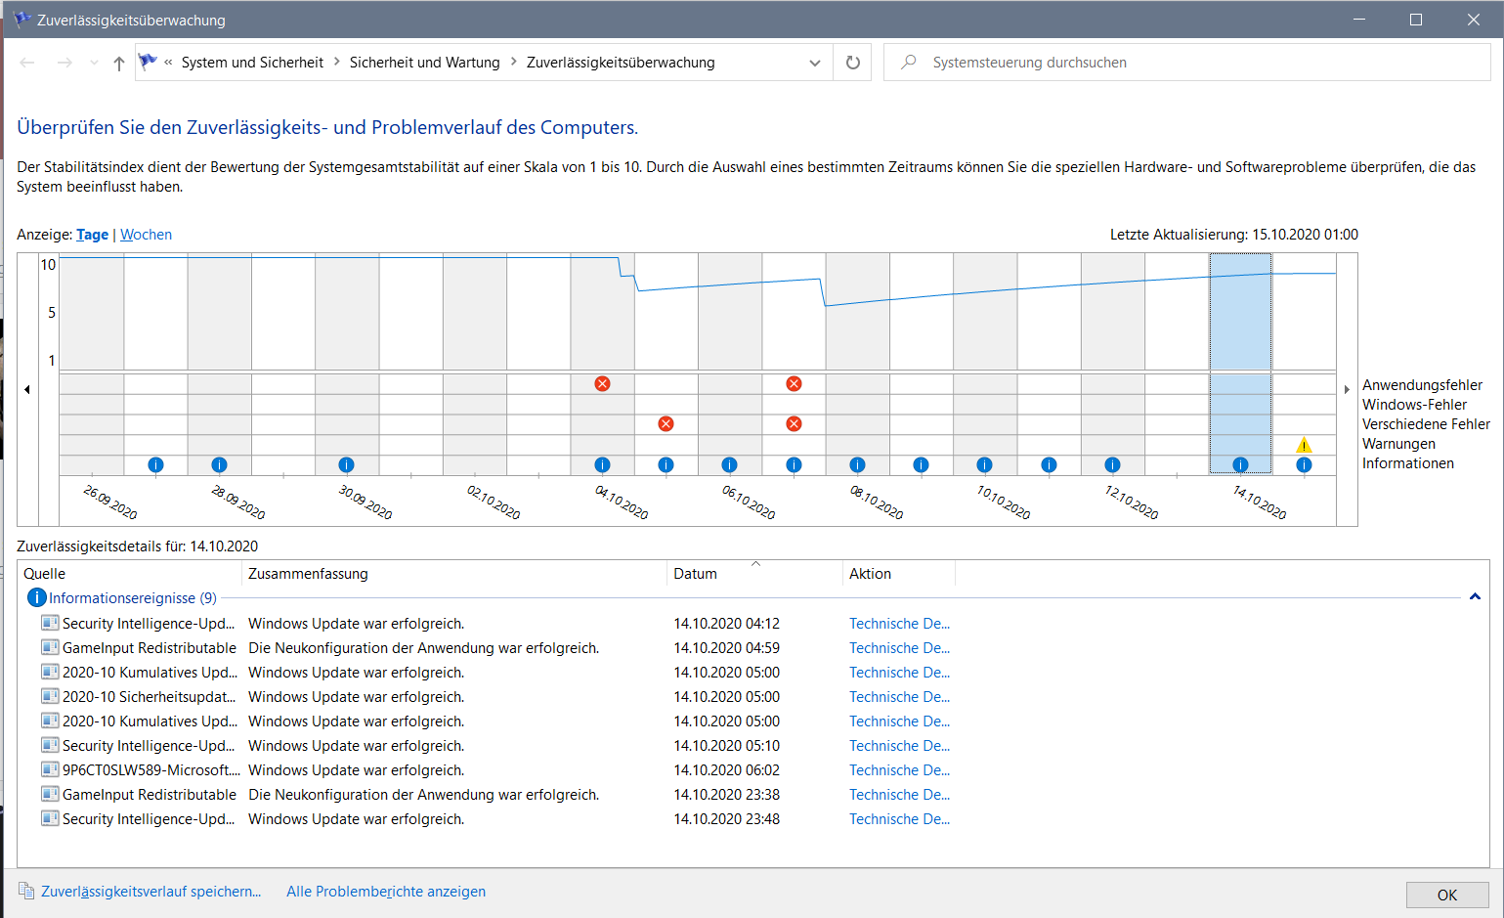Open Technische Details for the 04:12 event
1504x918 pixels.
coord(899,624)
